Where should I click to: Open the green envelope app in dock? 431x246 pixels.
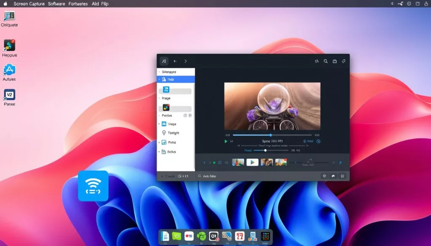coord(176,236)
